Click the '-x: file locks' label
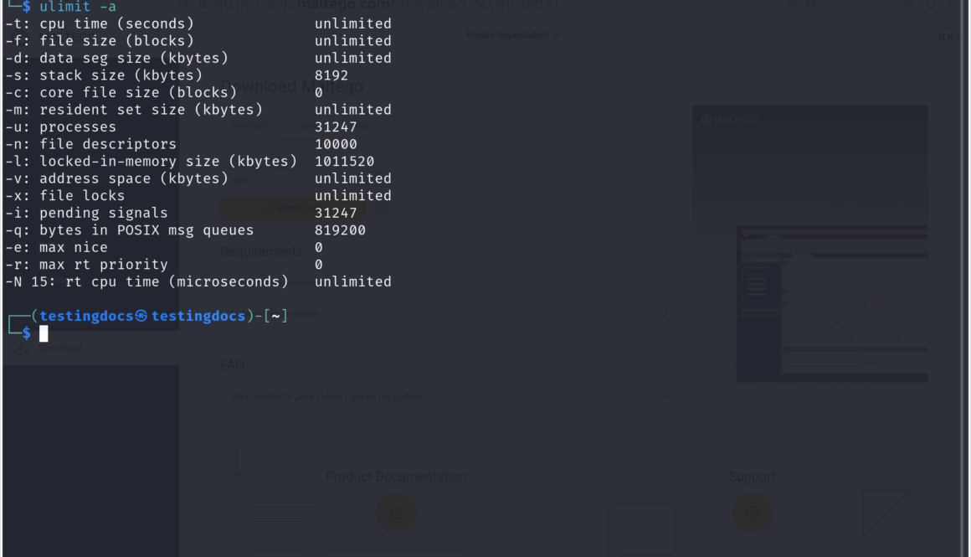This screenshot has width=971, height=557. 65,196
